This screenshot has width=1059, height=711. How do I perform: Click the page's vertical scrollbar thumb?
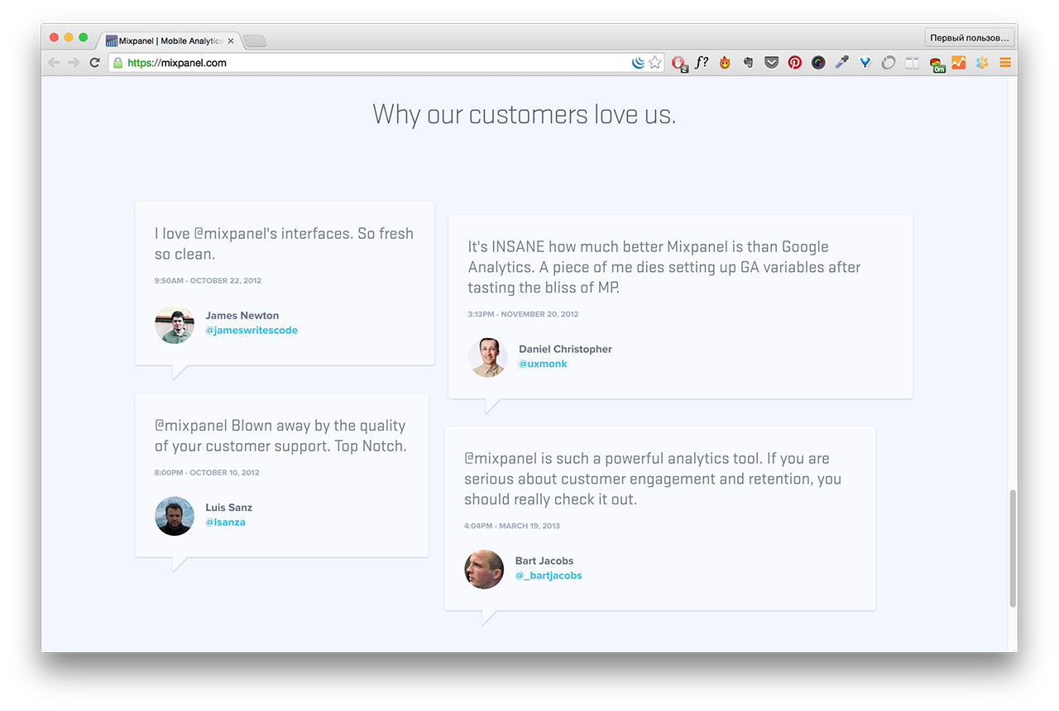(x=1013, y=547)
